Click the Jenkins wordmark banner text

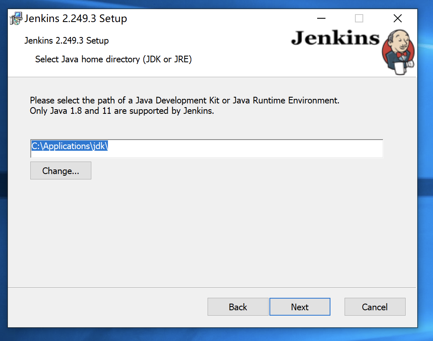point(335,38)
